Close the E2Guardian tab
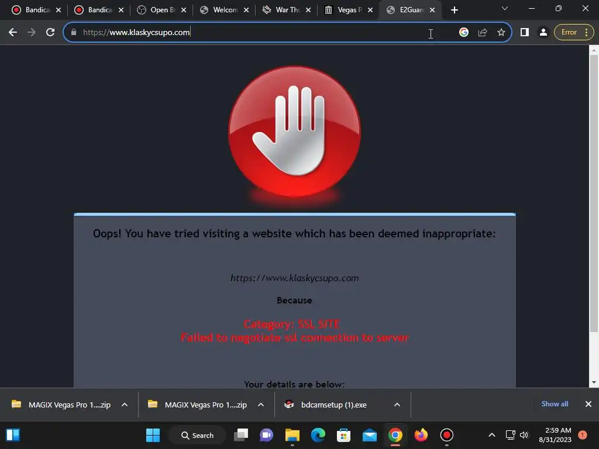This screenshot has height=449, width=599. (432, 10)
